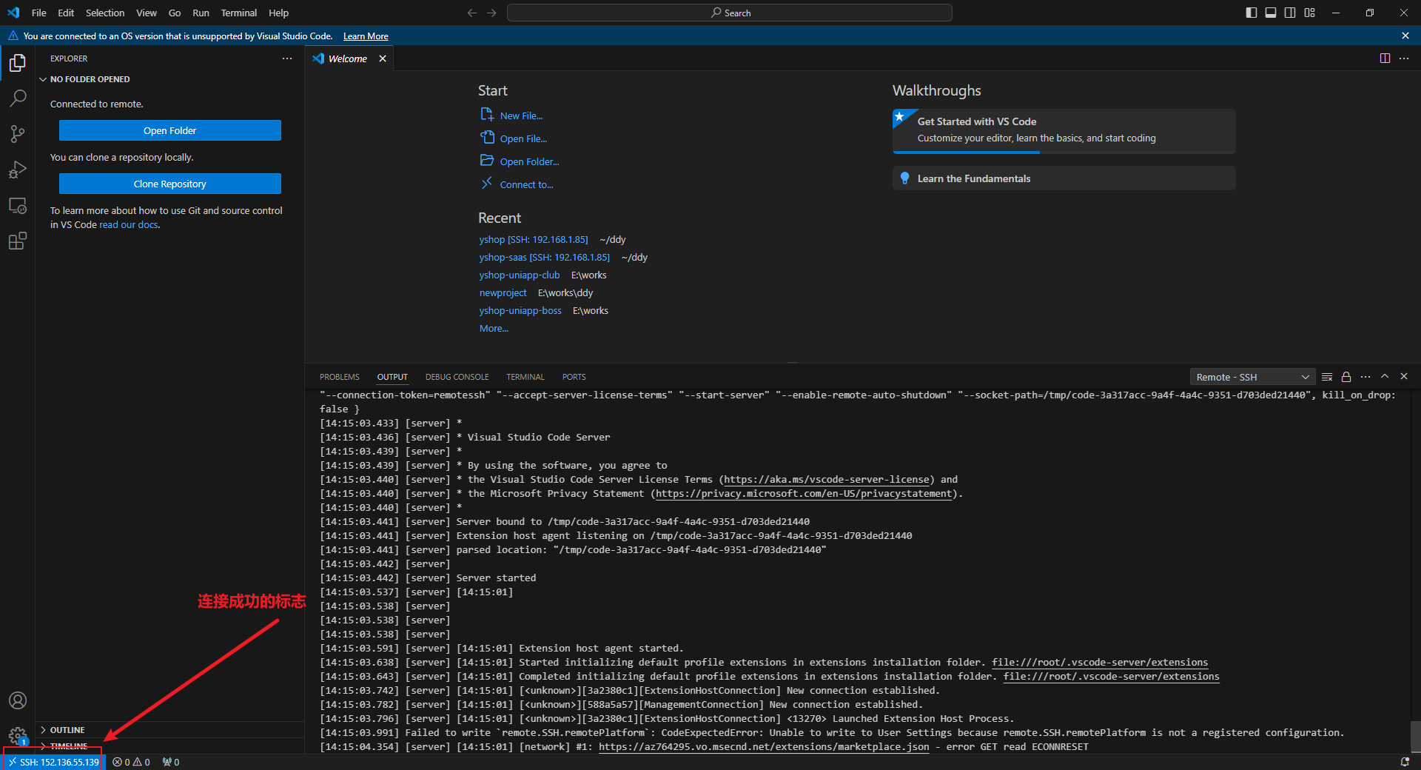This screenshot has height=770, width=1421.
Task: Toggle output auto scrolling lock
Action: (1346, 377)
